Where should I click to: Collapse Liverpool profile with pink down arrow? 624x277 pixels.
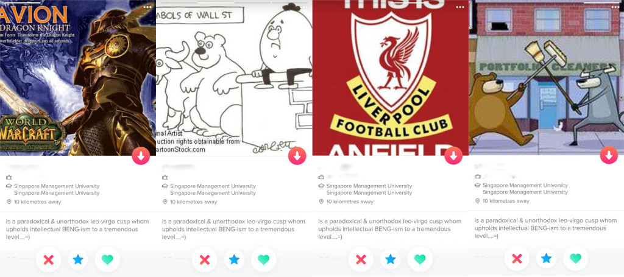coord(453,156)
